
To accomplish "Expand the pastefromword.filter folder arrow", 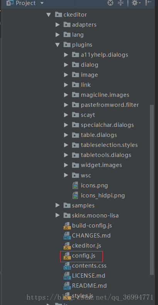I will [x=66, y=105].
